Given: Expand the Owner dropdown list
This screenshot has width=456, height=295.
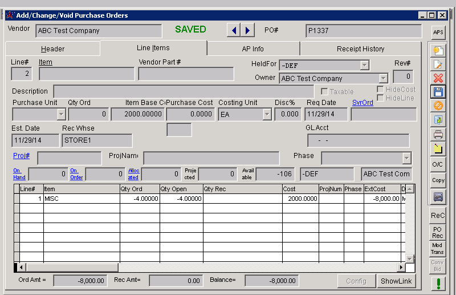Looking at the screenshot, I should (x=382, y=78).
